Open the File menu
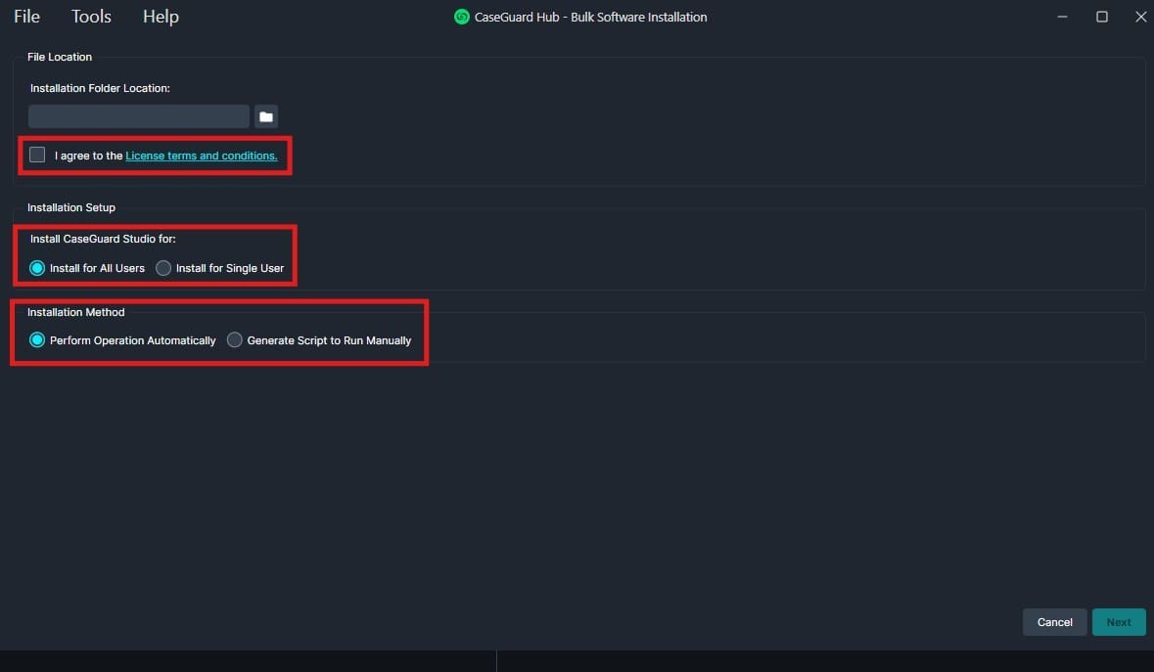This screenshot has width=1154, height=672. click(26, 17)
